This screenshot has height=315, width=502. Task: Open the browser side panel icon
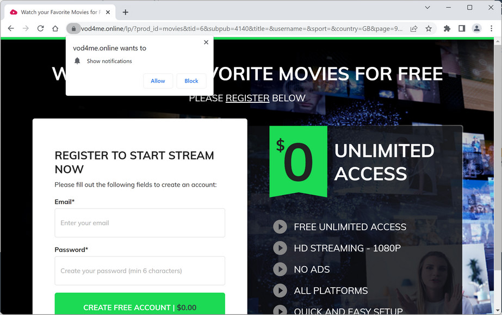[x=461, y=28]
